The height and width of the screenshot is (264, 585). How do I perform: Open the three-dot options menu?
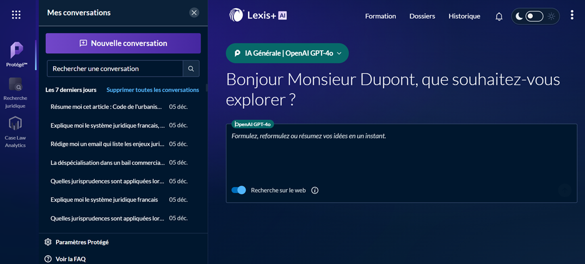pyautogui.click(x=571, y=15)
